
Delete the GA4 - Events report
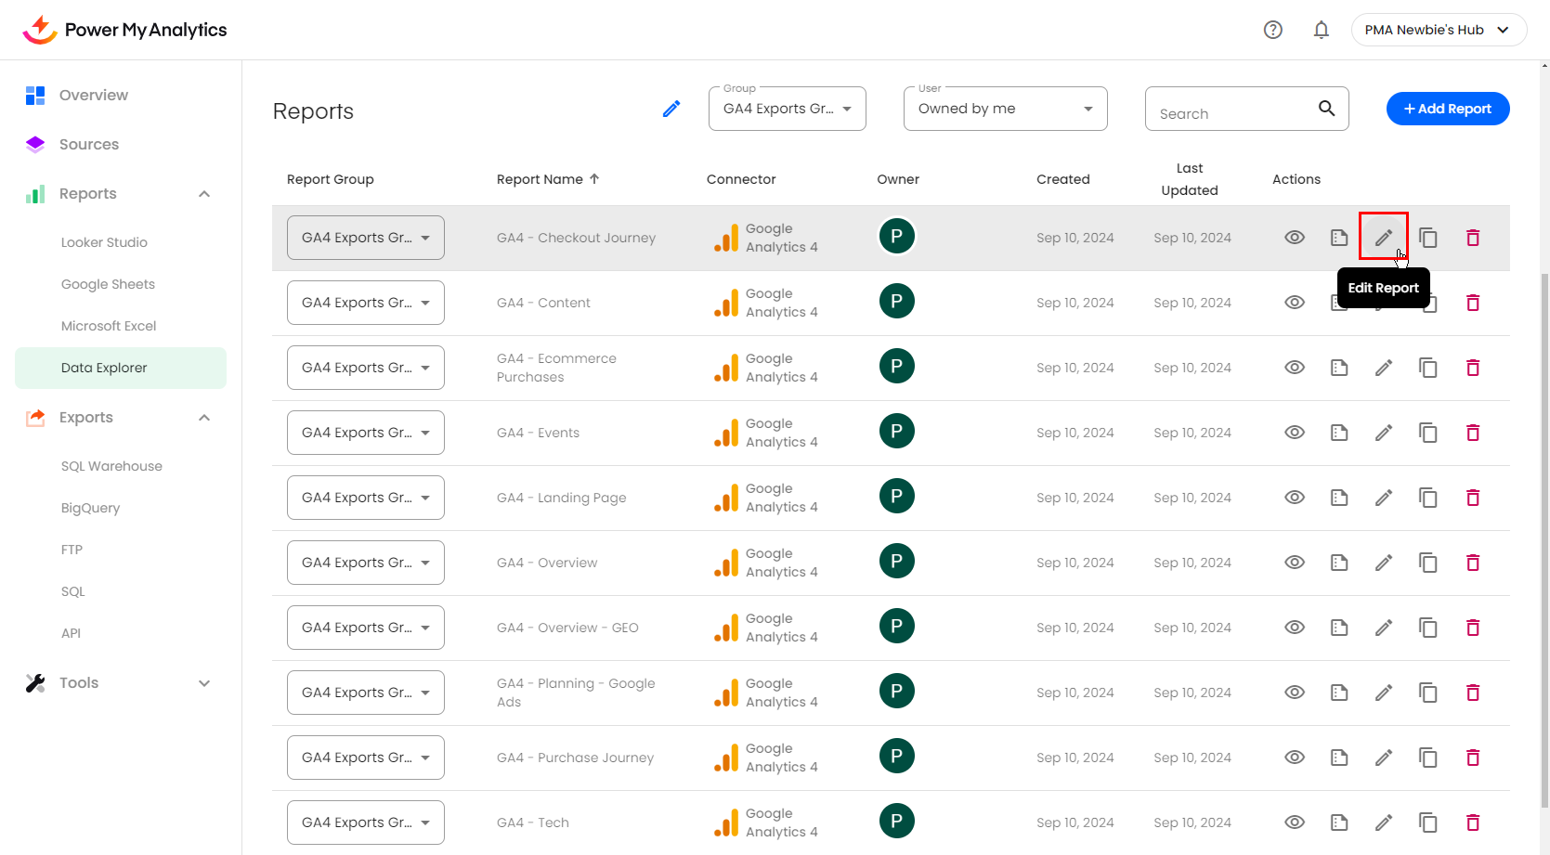(1472, 433)
